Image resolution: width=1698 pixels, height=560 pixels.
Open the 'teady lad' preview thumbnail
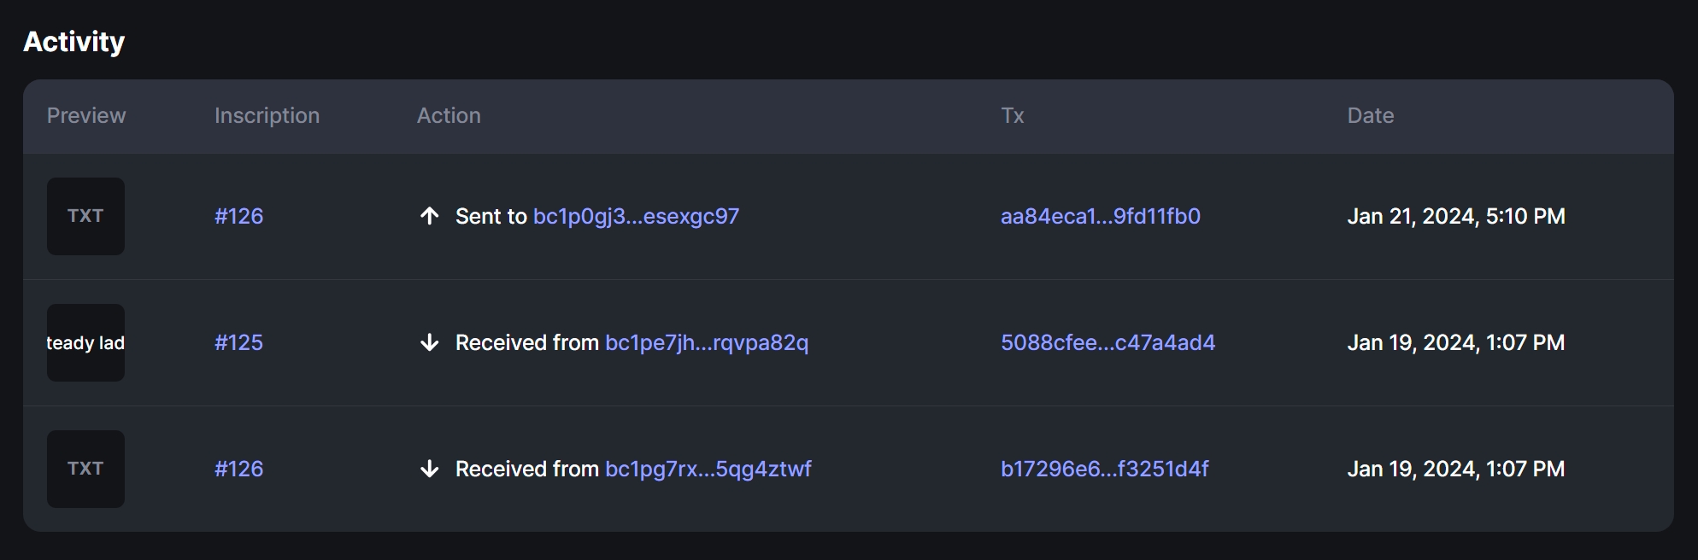(x=85, y=342)
